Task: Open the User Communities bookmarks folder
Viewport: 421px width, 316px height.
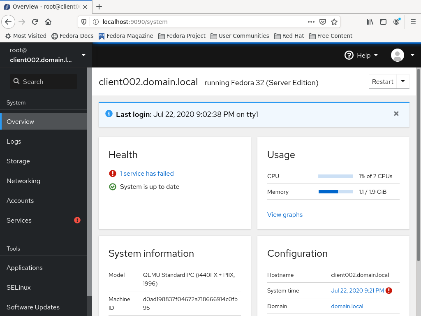Action: coord(240,36)
